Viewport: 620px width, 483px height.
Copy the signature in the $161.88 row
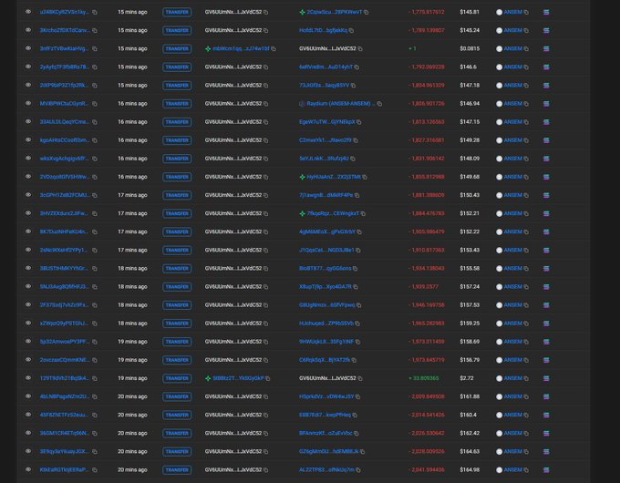click(x=95, y=396)
